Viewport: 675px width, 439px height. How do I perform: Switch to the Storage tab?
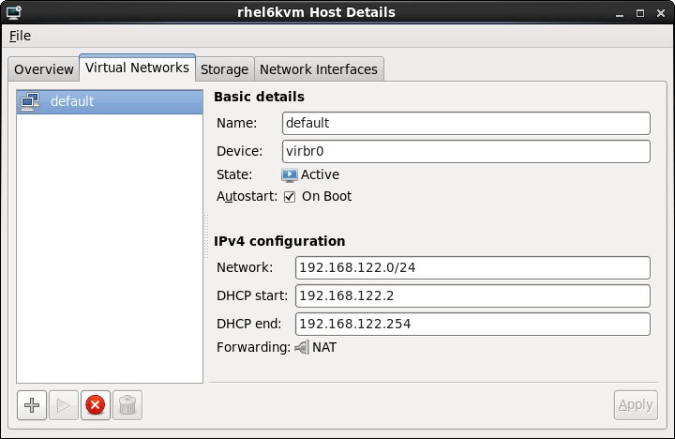pos(224,69)
